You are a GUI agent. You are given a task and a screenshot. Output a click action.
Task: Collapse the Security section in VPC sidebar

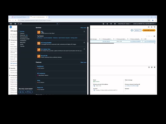[10, 68]
